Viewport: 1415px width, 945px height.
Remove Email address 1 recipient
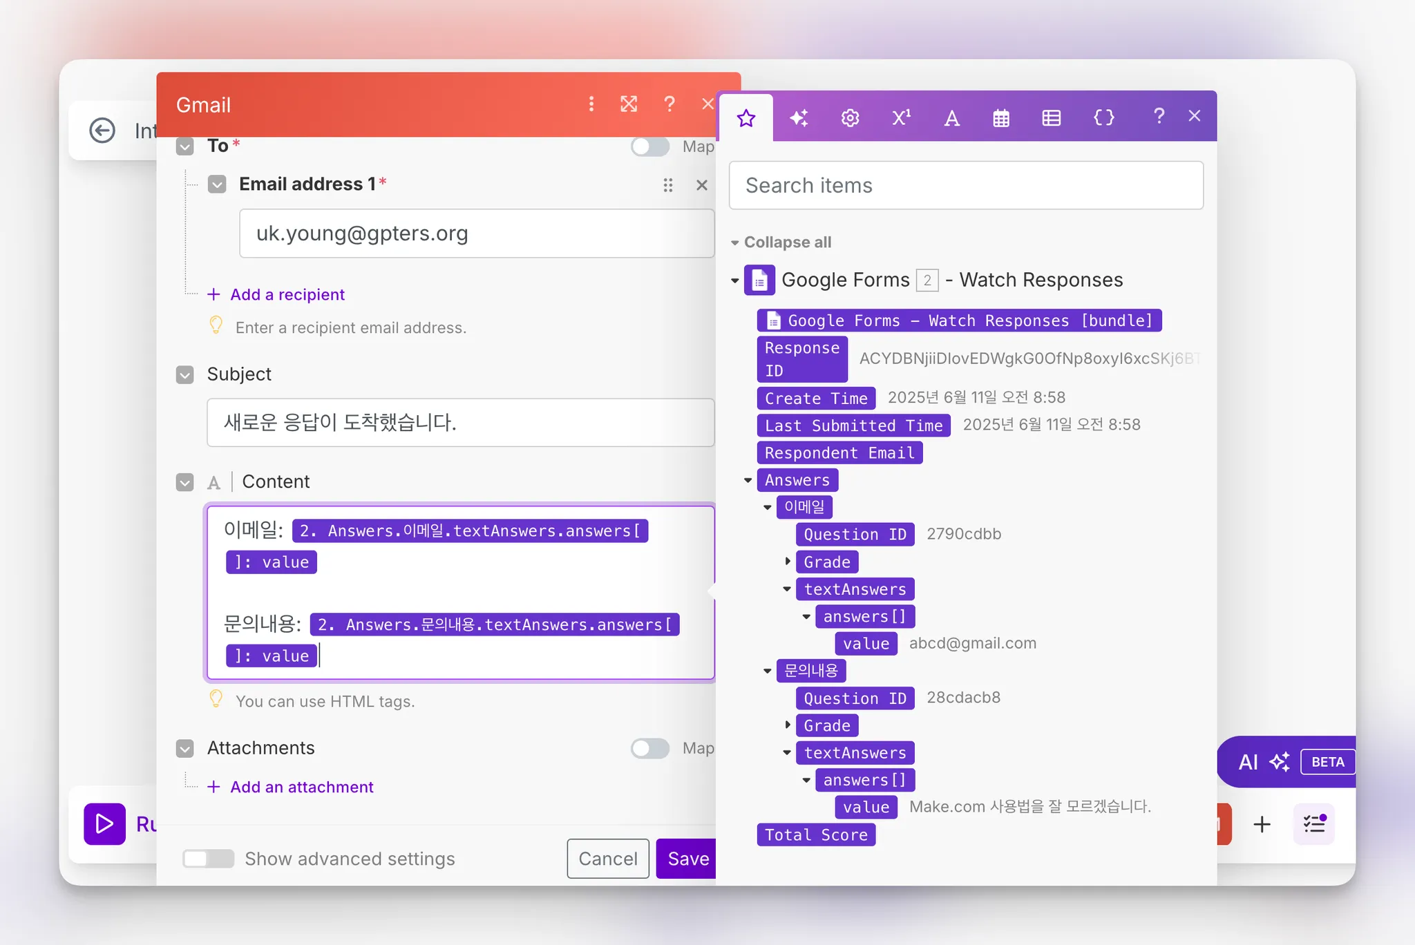(x=702, y=185)
